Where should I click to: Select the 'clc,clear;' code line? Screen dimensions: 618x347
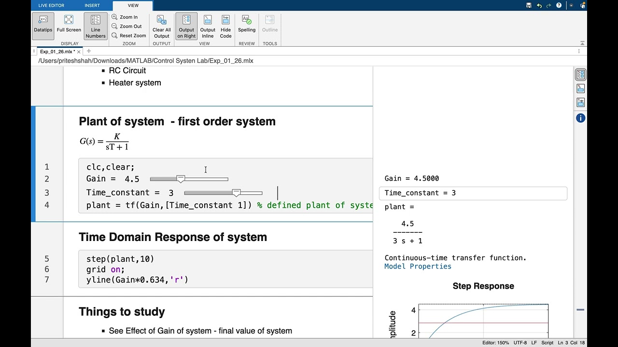coord(111,167)
